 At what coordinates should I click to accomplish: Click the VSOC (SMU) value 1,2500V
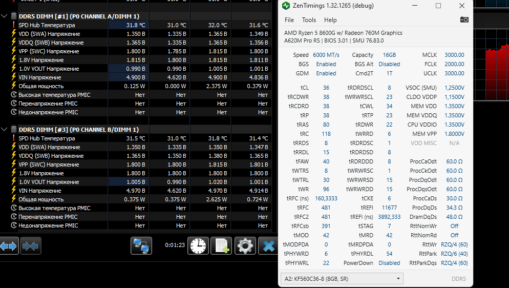(454, 88)
